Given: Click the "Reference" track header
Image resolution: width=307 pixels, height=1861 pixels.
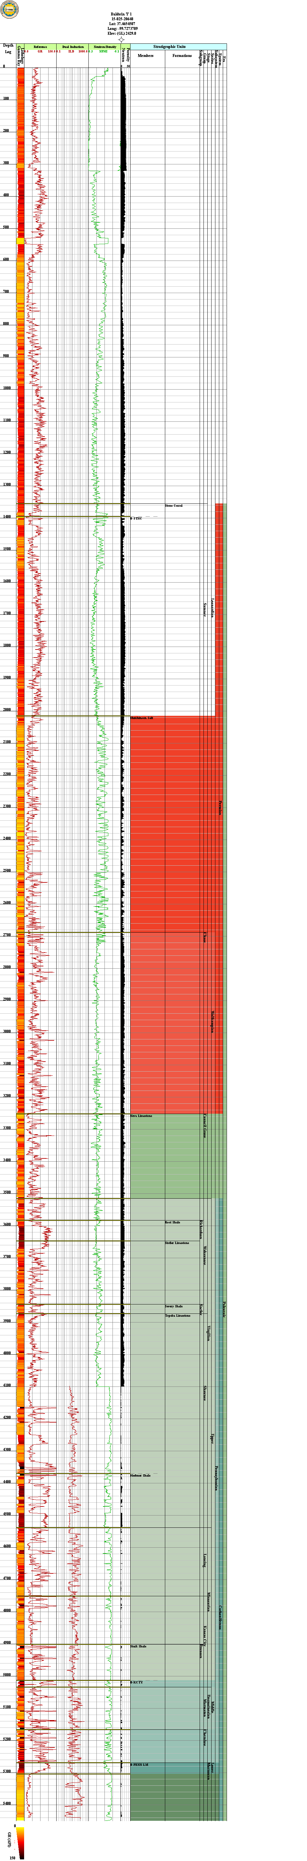Looking at the screenshot, I should coord(41,46).
